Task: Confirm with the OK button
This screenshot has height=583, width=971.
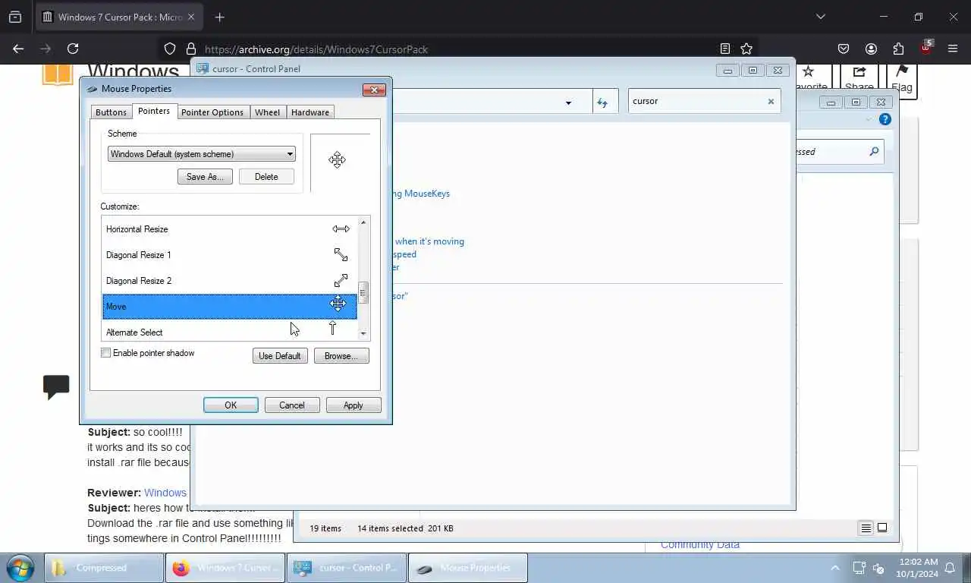Action: click(231, 405)
